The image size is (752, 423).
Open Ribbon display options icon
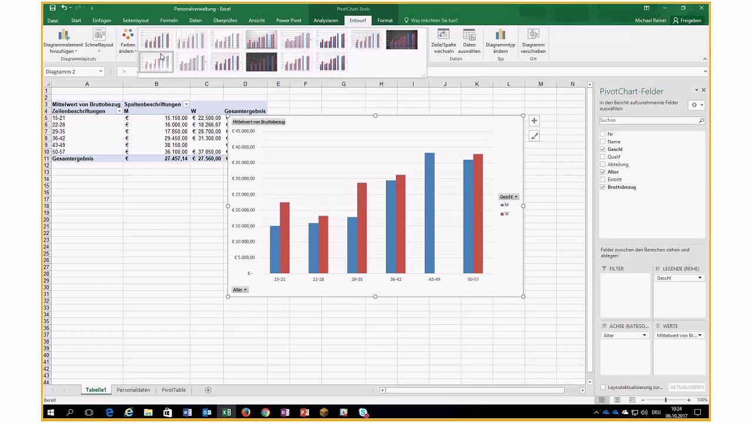click(x=646, y=8)
